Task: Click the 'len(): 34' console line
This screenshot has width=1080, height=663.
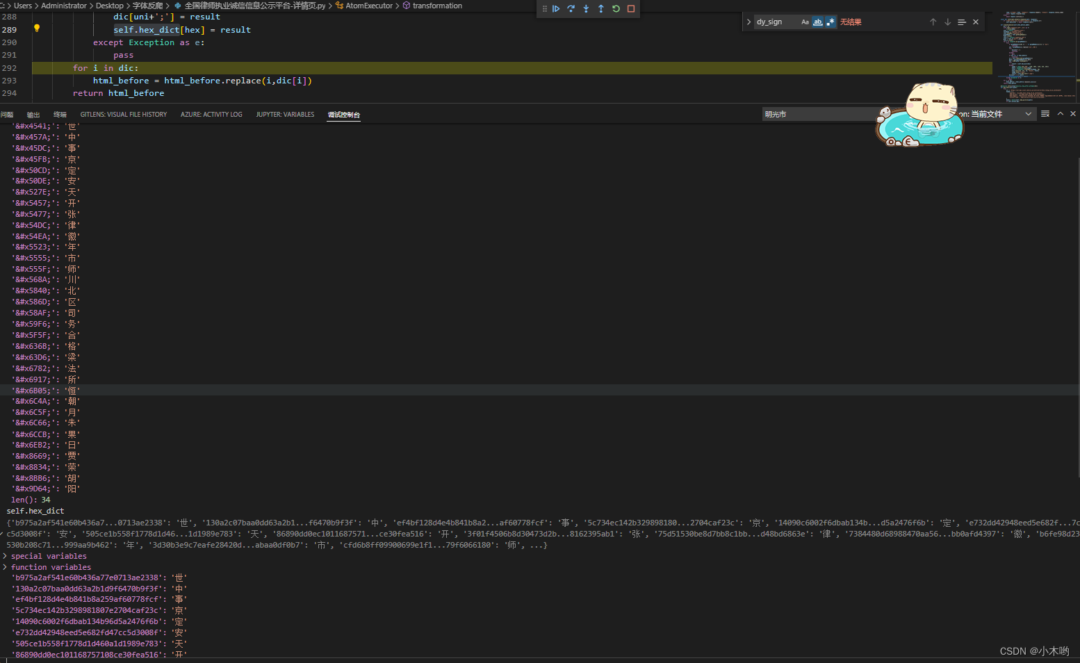Action: [31, 500]
